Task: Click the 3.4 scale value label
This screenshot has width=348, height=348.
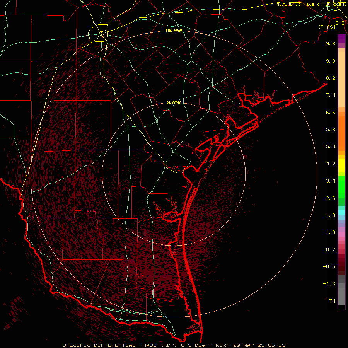Action: (x=331, y=181)
